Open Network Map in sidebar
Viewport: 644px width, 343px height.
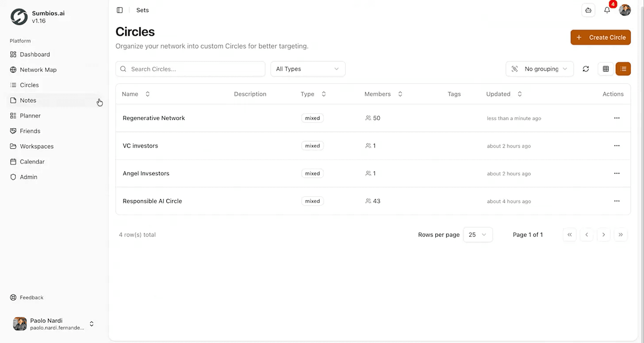(54, 70)
